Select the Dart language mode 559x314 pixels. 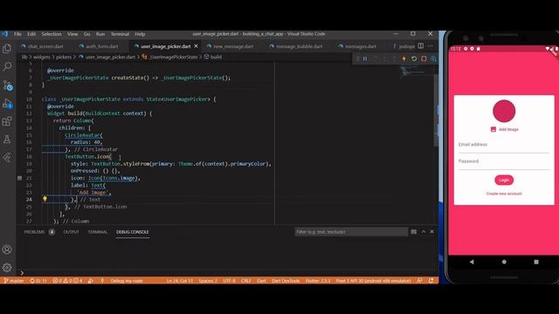point(261,281)
